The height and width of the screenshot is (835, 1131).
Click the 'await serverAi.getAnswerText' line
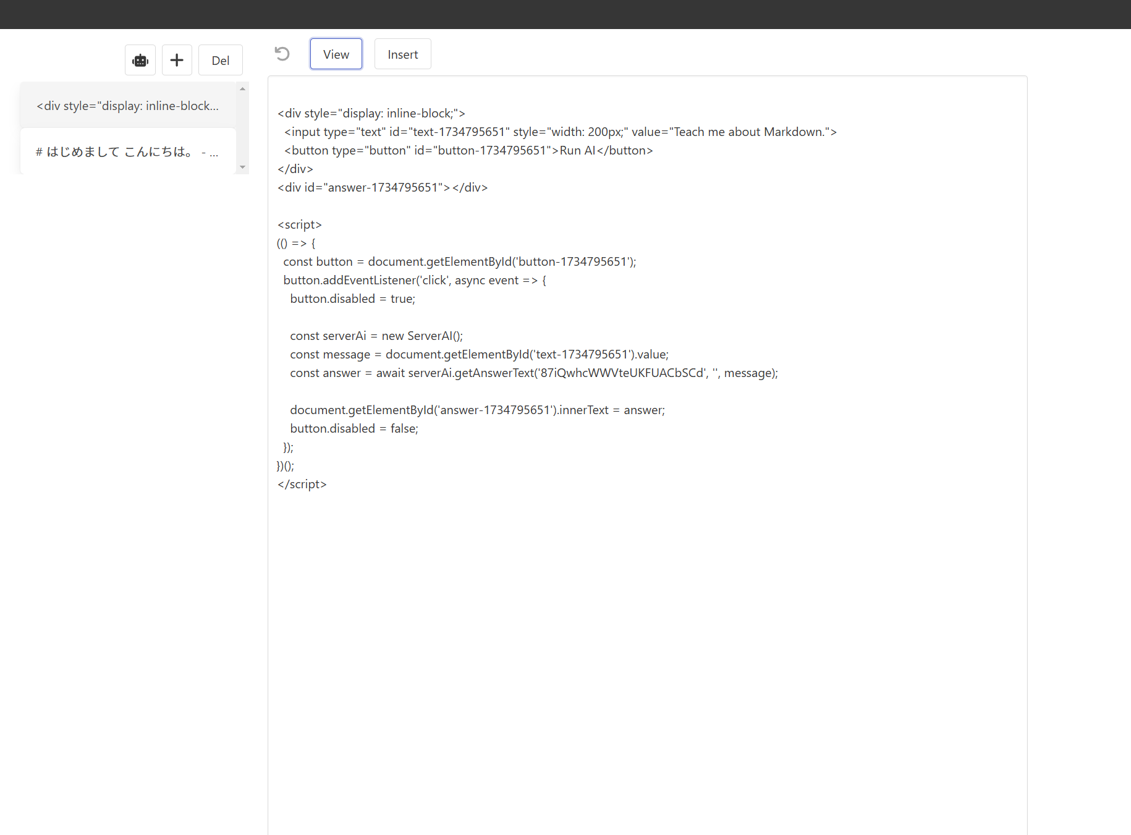click(x=534, y=373)
